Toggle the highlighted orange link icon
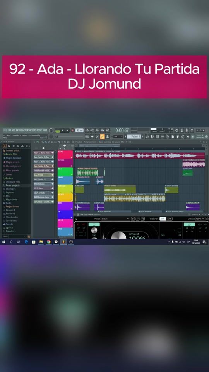This screenshot has height=372, width=209. (x=102, y=136)
